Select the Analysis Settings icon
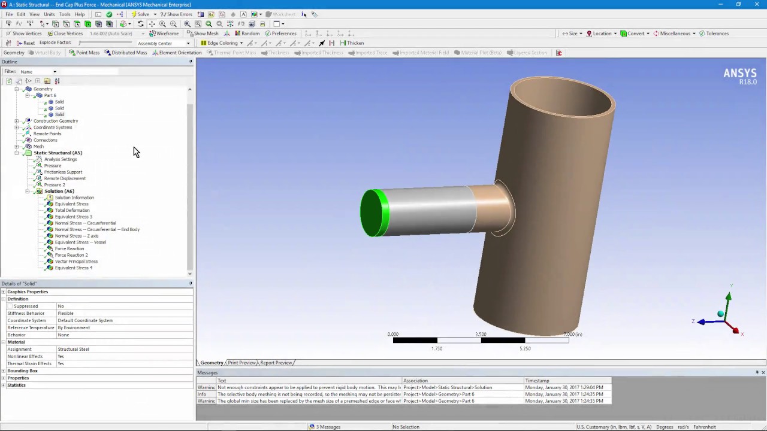The image size is (767, 431). tap(39, 159)
